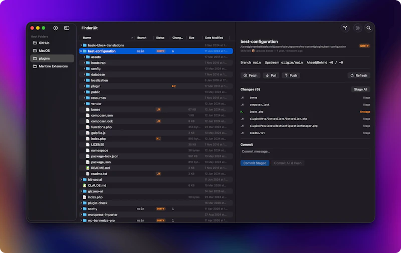Stage BestConfigurationManager.php change
The image size is (401, 253).
click(366, 126)
